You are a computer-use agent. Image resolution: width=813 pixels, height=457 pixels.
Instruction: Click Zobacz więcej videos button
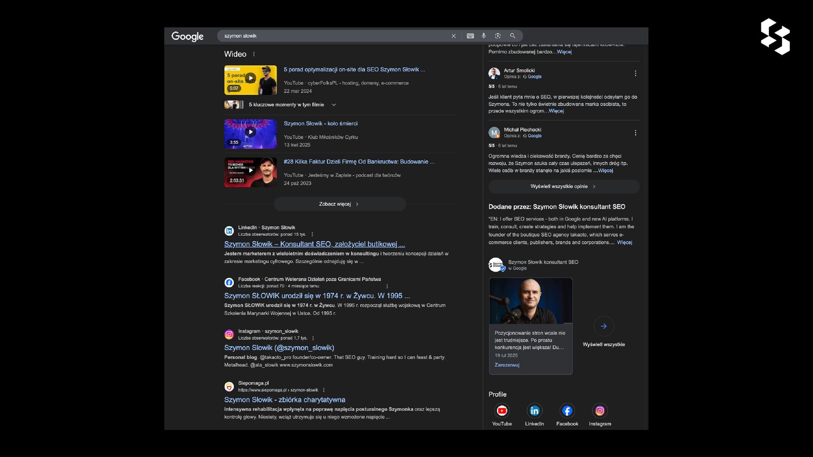click(340, 204)
